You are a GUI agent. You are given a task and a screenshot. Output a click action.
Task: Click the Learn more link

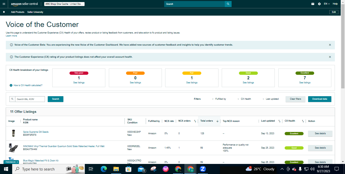pyautogui.click(x=11, y=36)
